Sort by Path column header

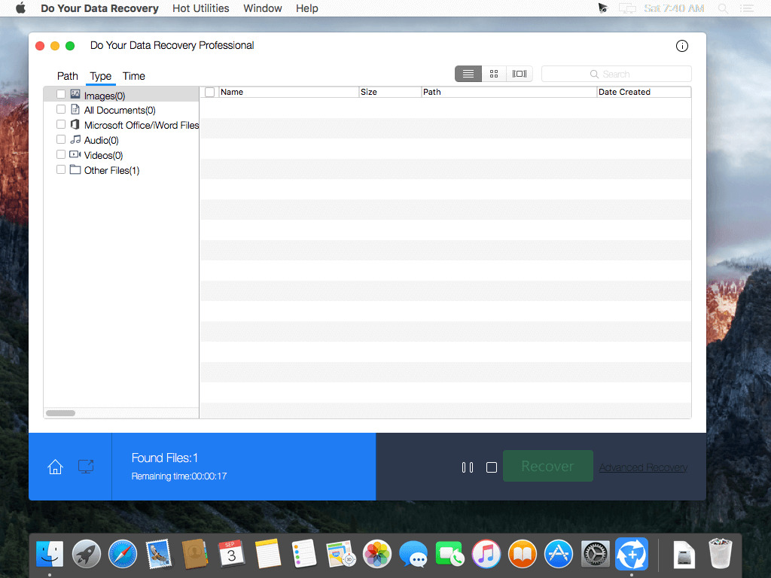[x=509, y=92]
